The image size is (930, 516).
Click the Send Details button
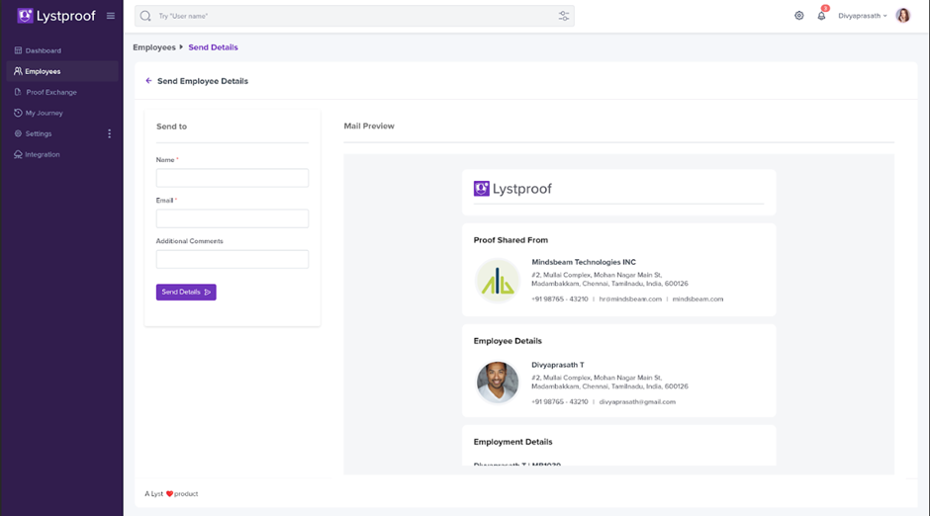point(186,292)
